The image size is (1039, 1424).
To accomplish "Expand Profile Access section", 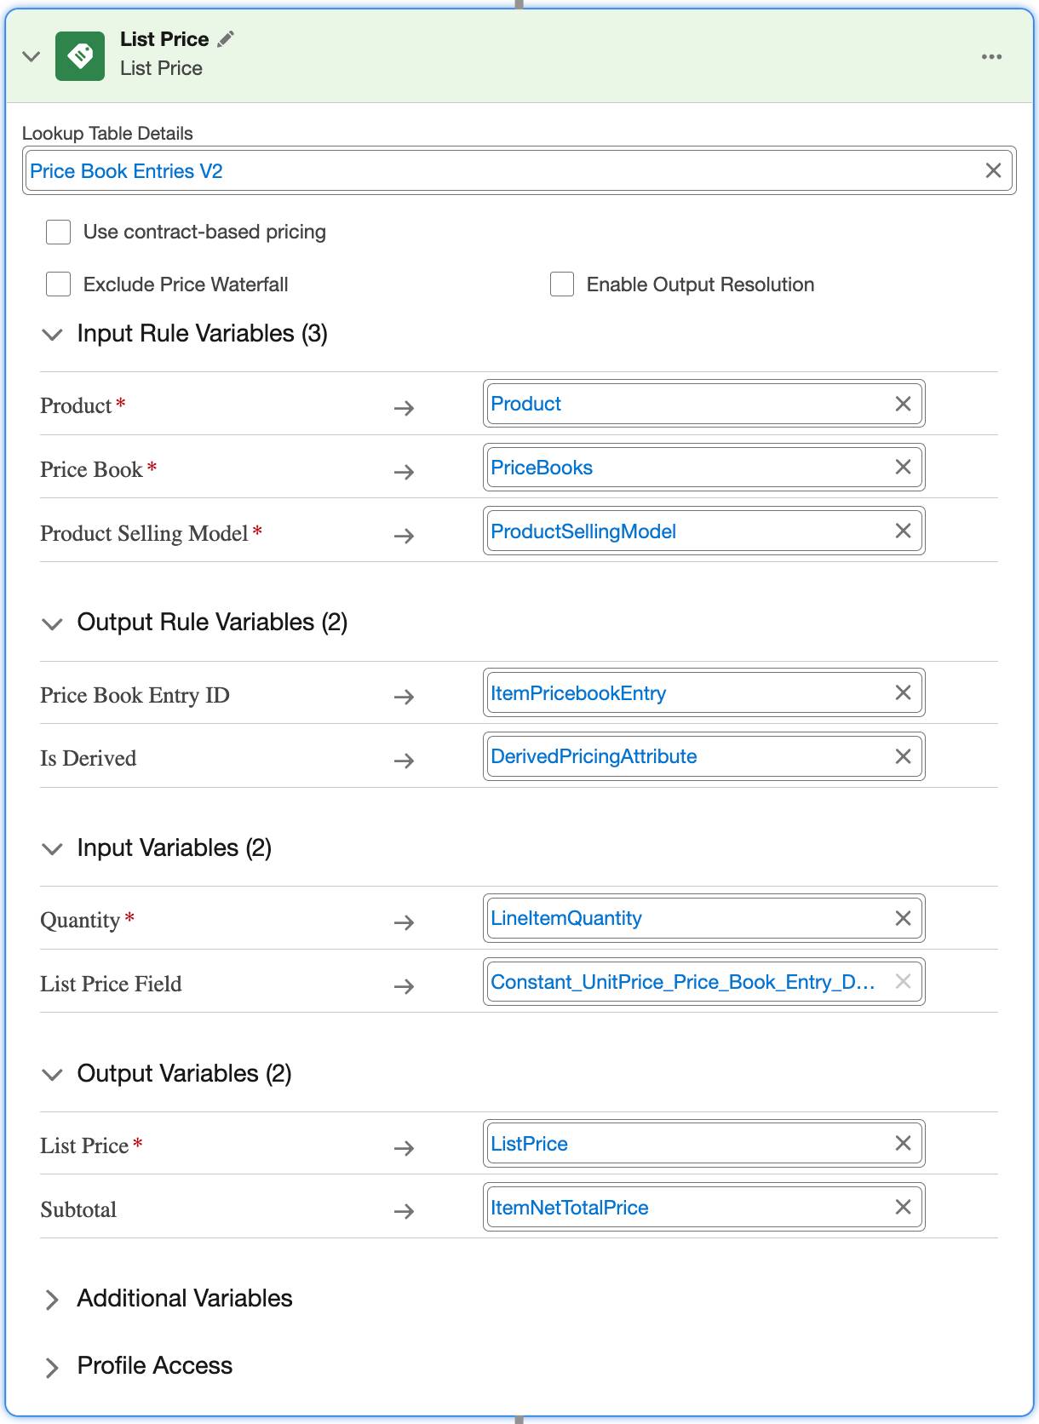I will 52,1367.
